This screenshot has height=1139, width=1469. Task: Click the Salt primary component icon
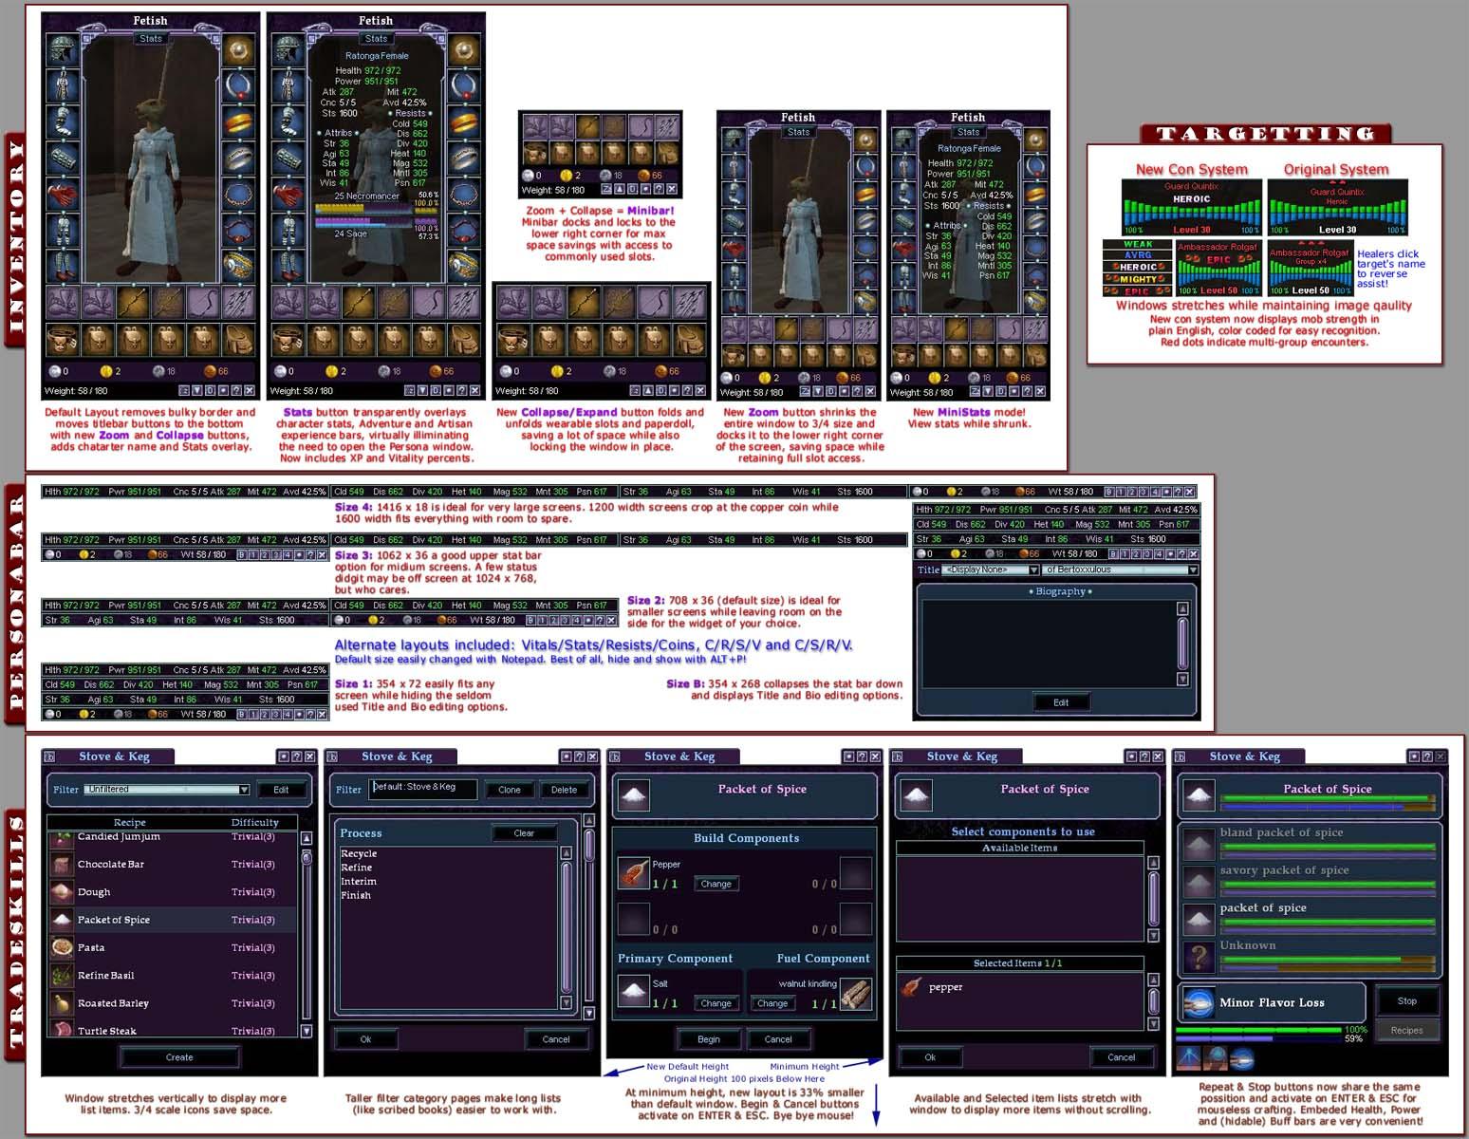point(633,993)
